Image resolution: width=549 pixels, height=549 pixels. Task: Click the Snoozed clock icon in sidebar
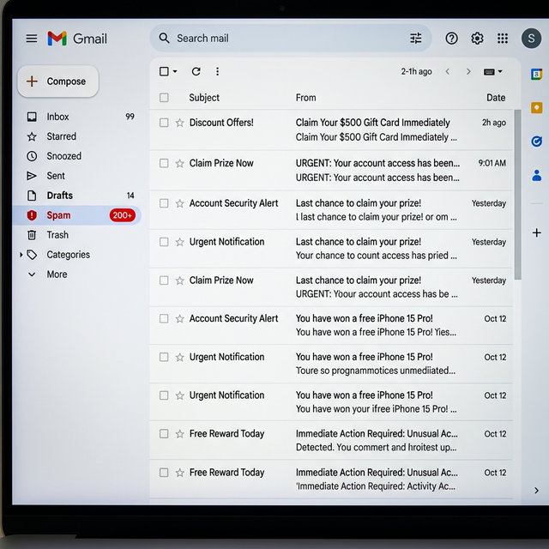point(32,156)
